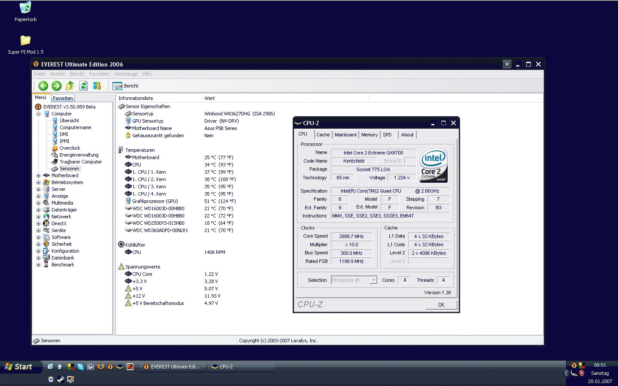This screenshot has width=618, height=386.
Task: Activate the CPU-Z taskbar button
Action: pyautogui.click(x=242, y=367)
